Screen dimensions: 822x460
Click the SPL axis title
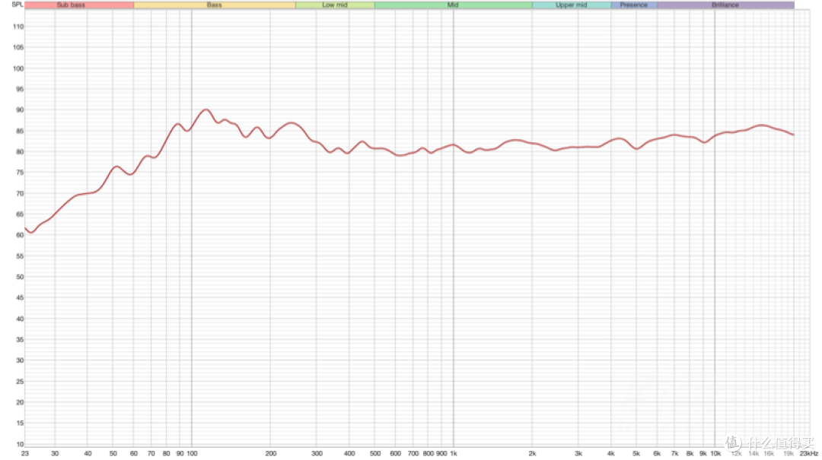[18, 5]
